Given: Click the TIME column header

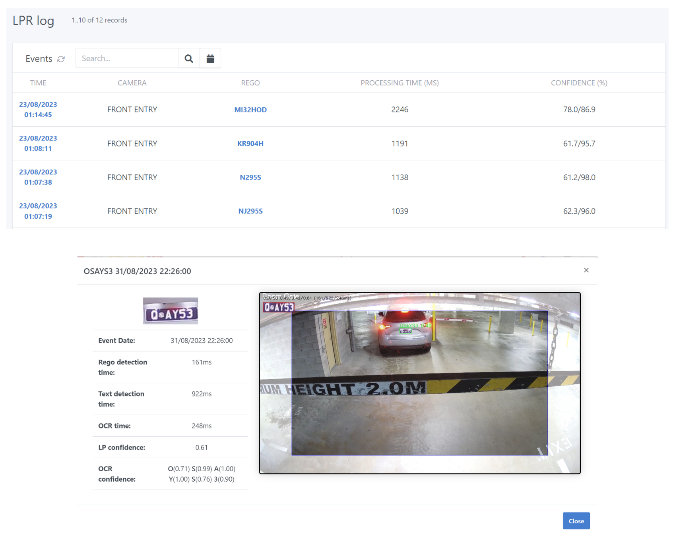Looking at the screenshot, I should (38, 83).
